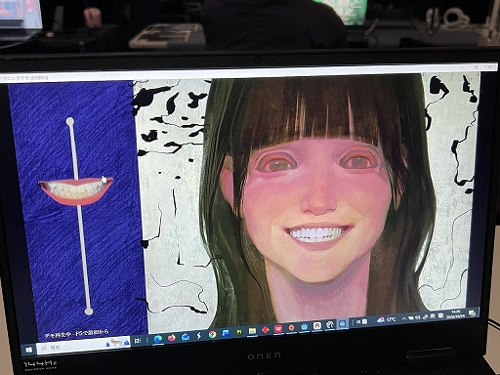Click the taskbar search box

(x=83, y=345)
